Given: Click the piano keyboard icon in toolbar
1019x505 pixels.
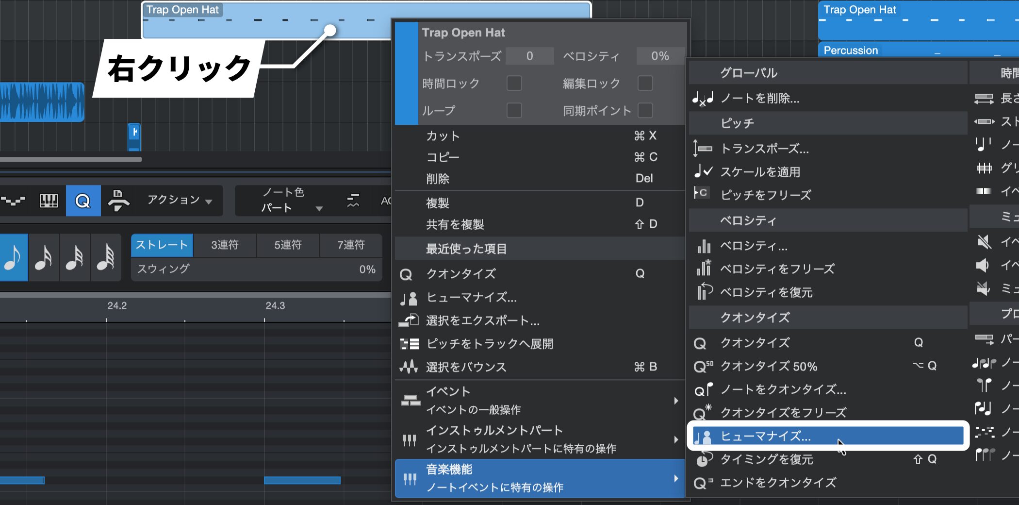Looking at the screenshot, I should pyautogui.click(x=49, y=201).
